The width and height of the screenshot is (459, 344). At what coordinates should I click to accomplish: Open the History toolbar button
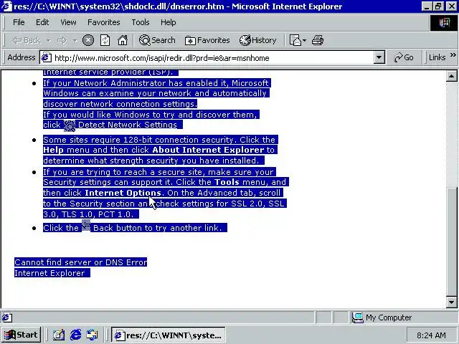tap(258, 40)
